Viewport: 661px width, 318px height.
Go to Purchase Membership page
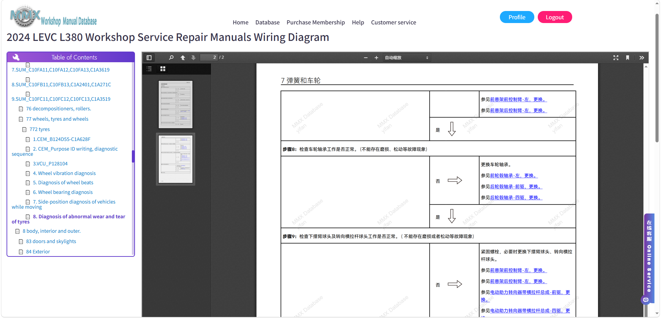point(316,22)
